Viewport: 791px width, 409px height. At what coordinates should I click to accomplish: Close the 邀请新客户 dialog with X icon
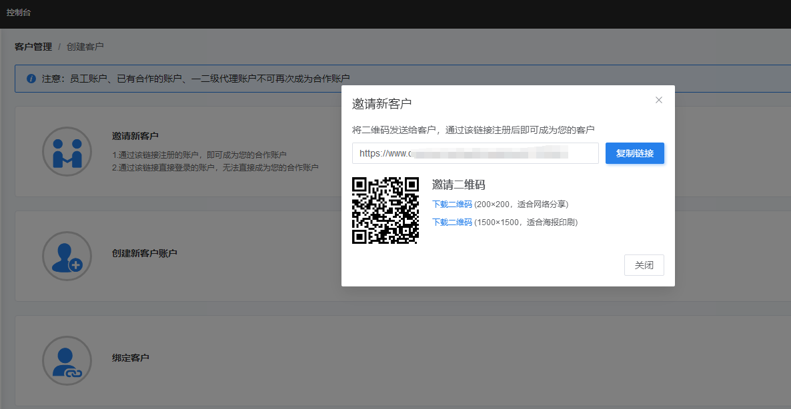coord(658,100)
